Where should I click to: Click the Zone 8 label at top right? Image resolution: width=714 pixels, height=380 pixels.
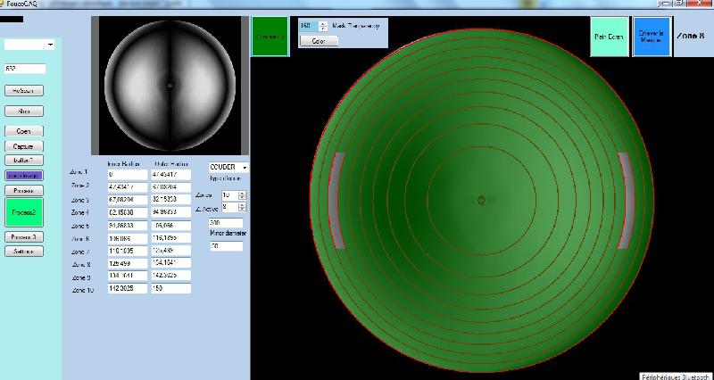tap(690, 36)
